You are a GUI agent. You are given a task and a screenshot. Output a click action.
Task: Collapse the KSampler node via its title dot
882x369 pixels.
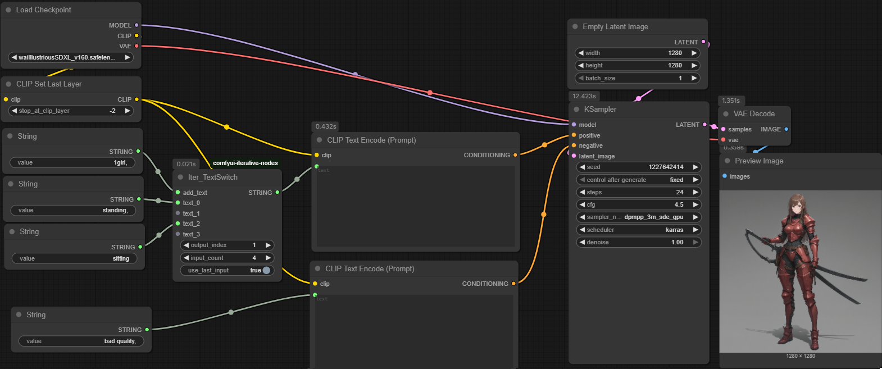tap(576, 110)
